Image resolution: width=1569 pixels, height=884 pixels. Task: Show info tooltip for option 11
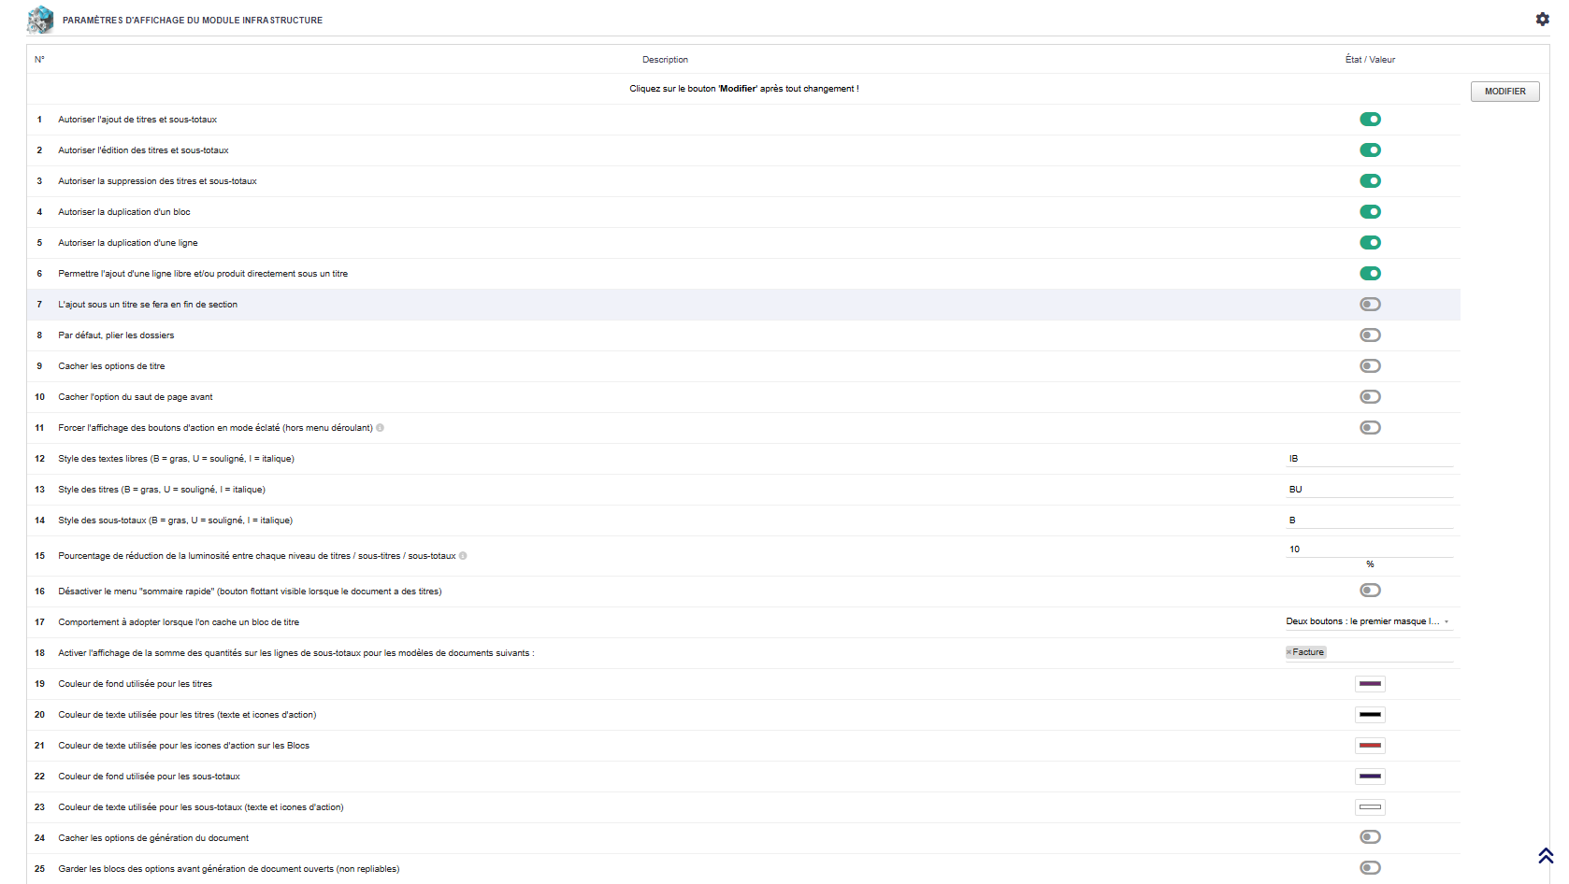pyautogui.click(x=380, y=428)
